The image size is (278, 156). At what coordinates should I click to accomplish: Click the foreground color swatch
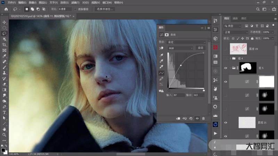[x=3, y=150]
